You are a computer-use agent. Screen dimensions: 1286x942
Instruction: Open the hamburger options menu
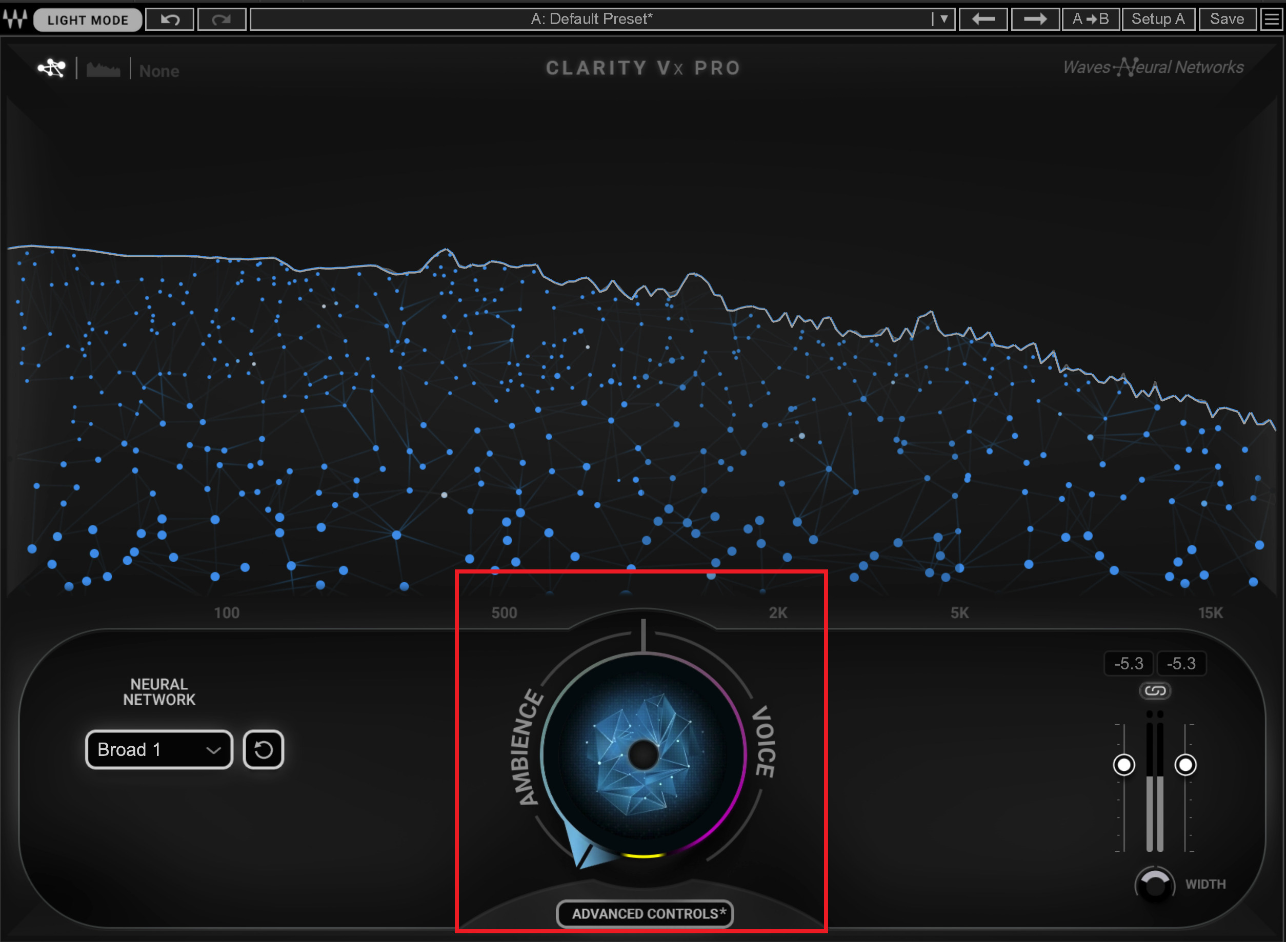coord(1272,19)
